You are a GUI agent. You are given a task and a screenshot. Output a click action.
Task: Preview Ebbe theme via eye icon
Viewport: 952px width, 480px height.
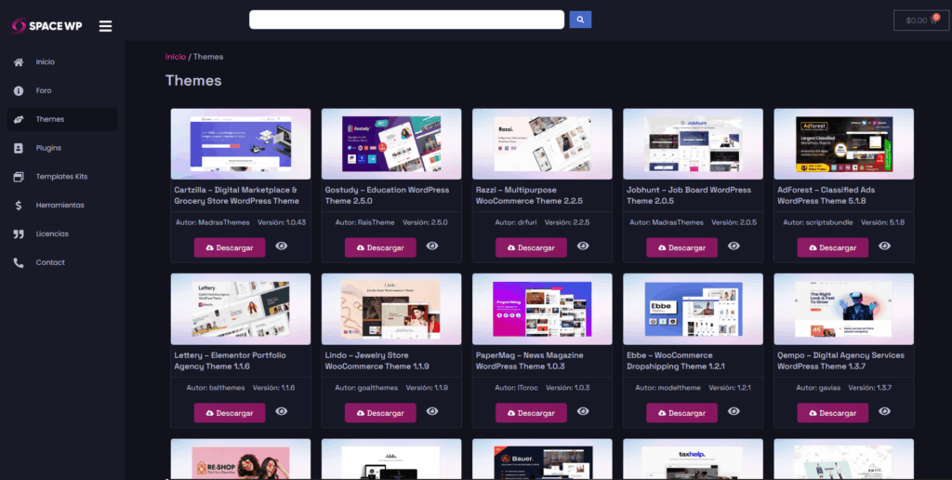coord(734,411)
